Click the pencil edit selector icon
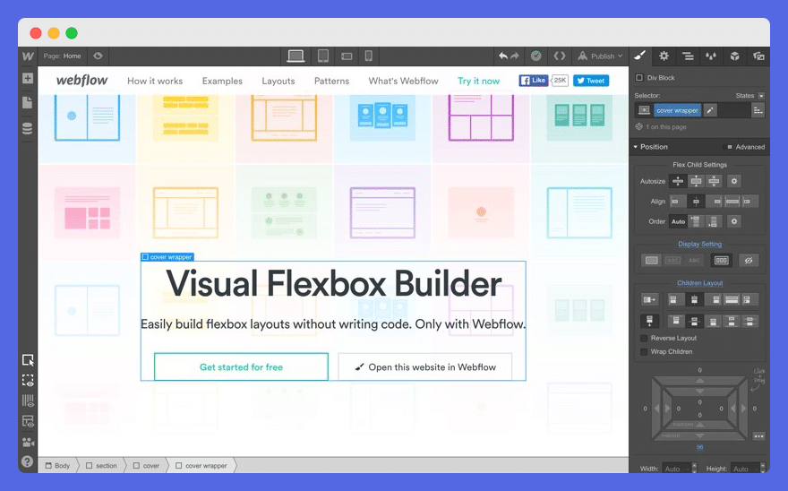The height and width of the screenshot is (491, 788). [x=709, y=110]
